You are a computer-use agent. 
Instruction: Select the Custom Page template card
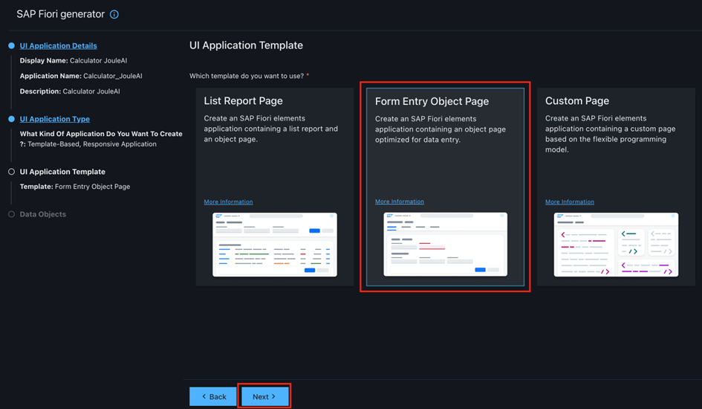[x=616, y=149]
